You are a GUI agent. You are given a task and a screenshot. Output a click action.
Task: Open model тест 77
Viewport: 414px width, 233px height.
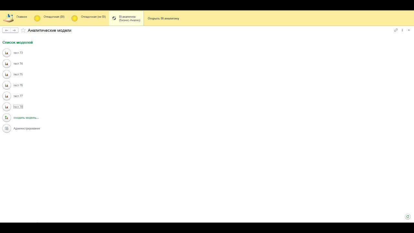(18, 96)
